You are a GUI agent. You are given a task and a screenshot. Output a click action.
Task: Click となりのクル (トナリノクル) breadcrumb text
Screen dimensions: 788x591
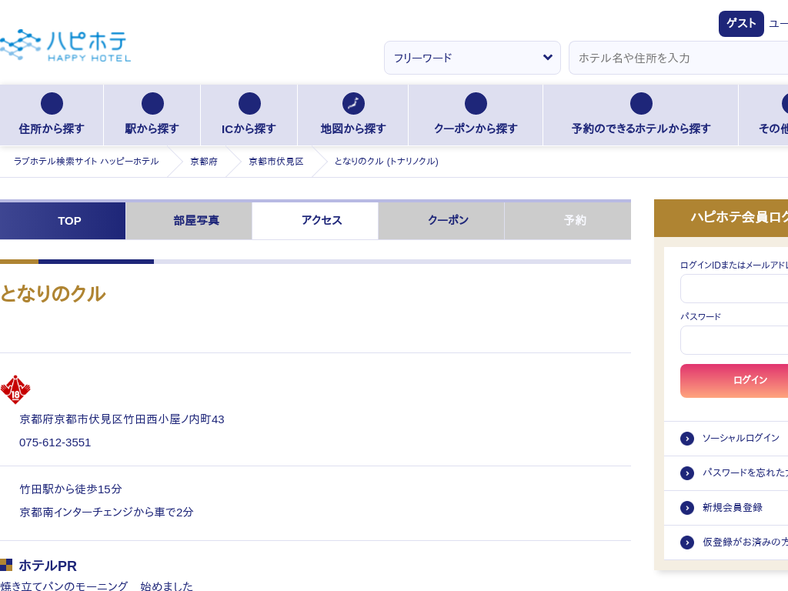(386, 162)
